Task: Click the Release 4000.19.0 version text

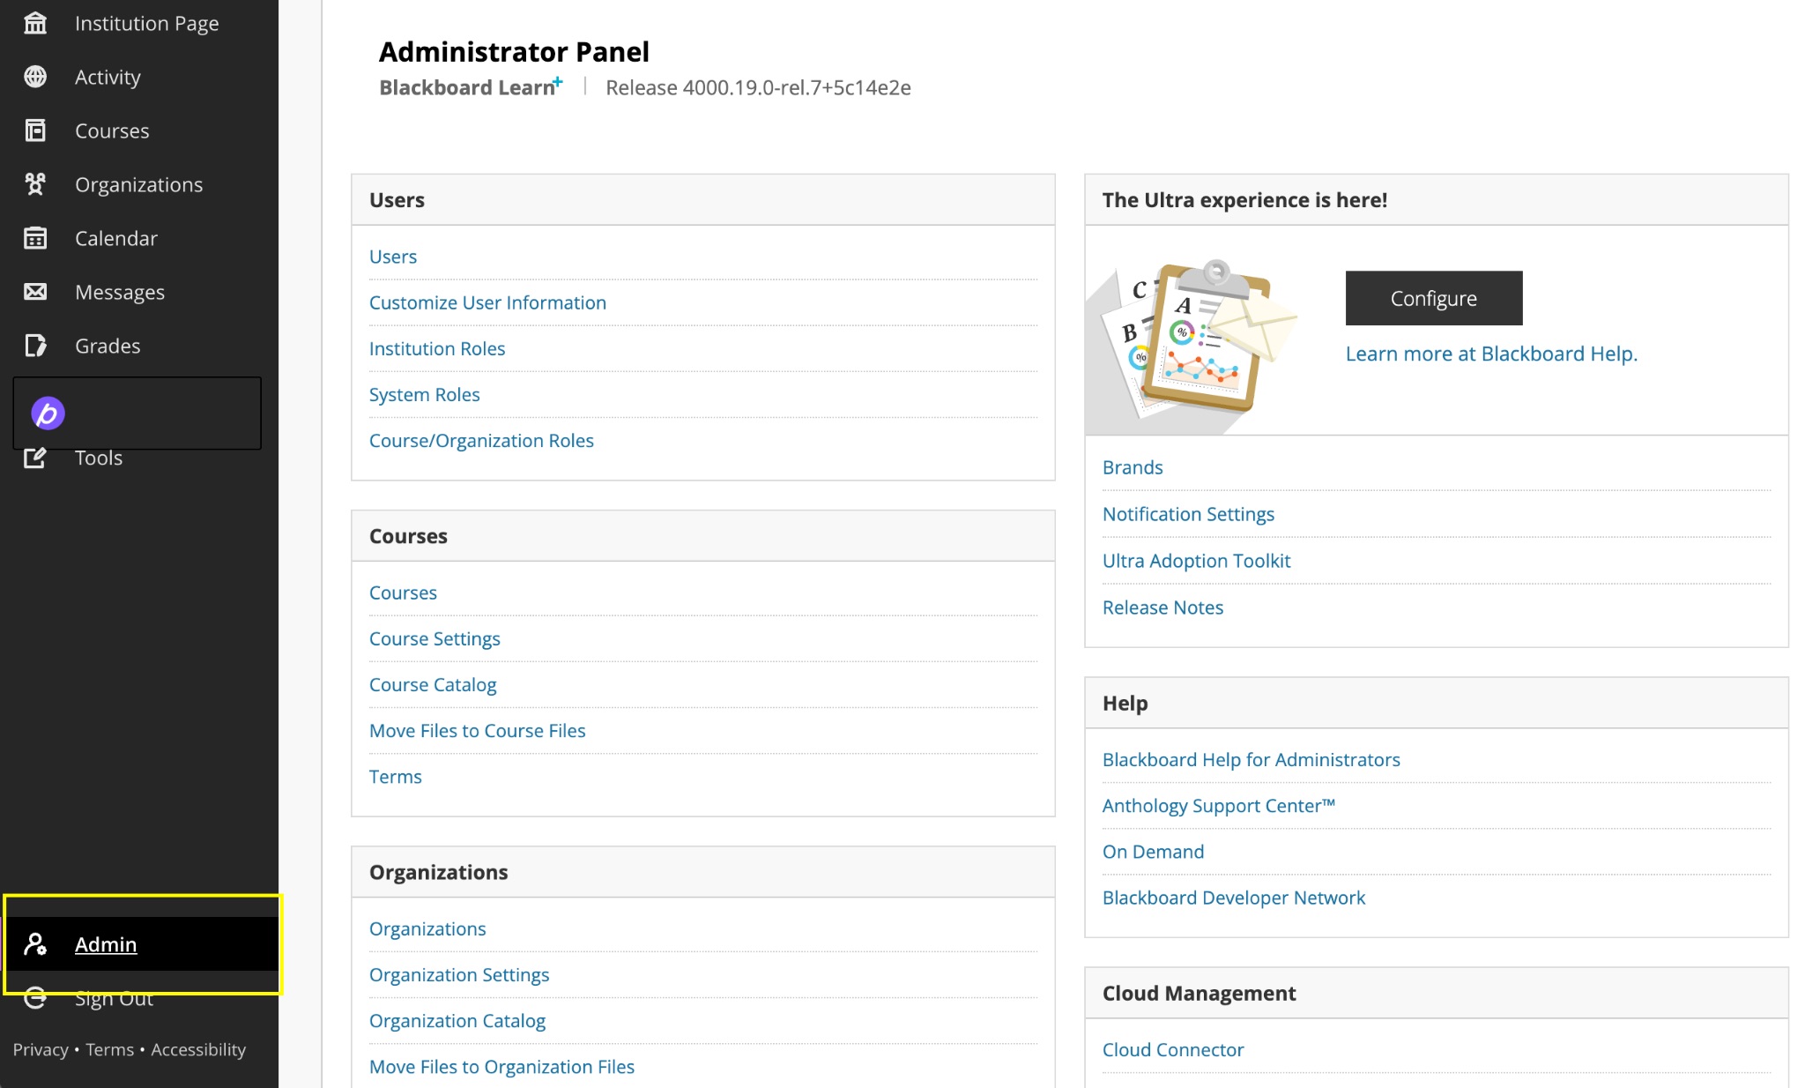Action: [758, 87]
